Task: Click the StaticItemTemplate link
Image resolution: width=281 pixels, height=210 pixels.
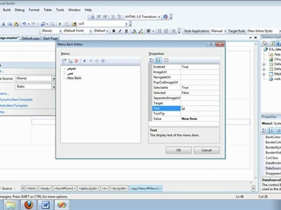Action: click(14, 106)
